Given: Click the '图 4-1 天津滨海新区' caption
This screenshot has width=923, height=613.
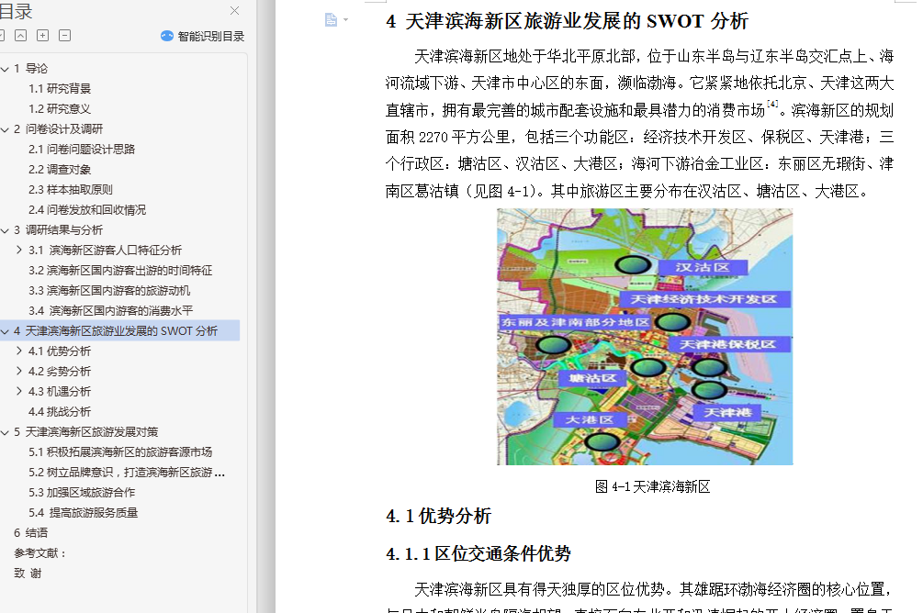Looking at the screenshot, I should [652, 486].
